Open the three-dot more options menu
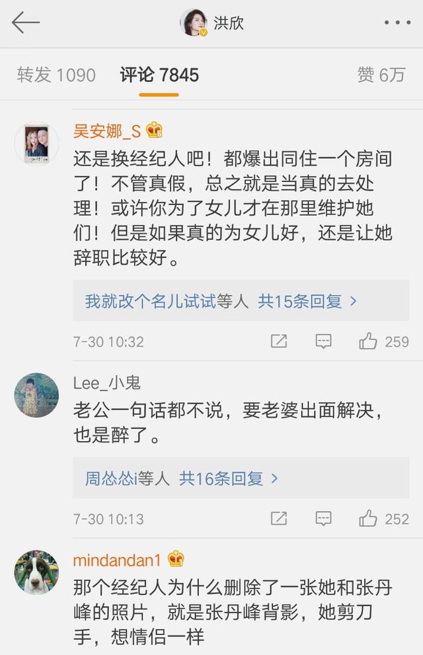423x655 pixels. [x=397, y=23]
